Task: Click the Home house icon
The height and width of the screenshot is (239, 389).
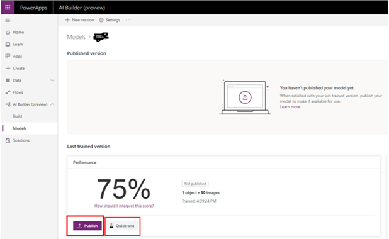Action: pyautogui.click(x=8, y=32)
